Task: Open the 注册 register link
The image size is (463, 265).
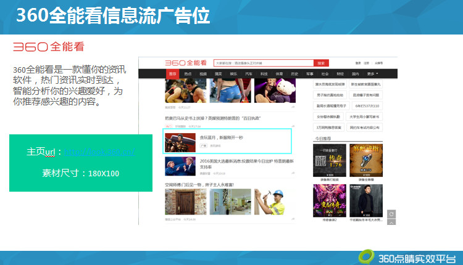Action: tap(367, 63)
